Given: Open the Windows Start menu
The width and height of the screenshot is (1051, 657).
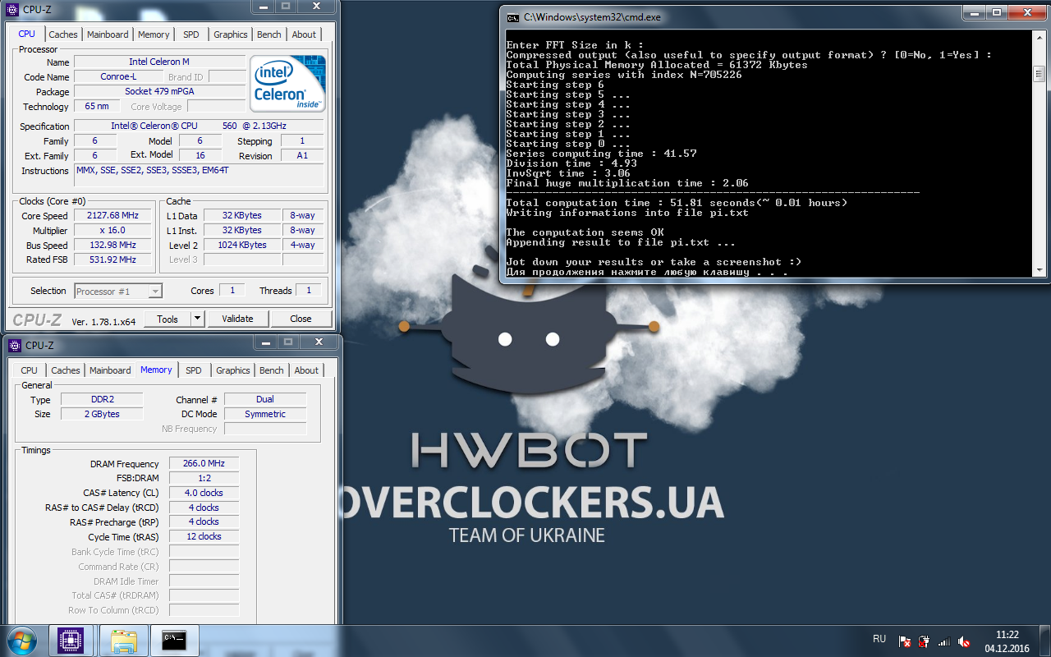Looking at the screenshot, I should (22, 640).
